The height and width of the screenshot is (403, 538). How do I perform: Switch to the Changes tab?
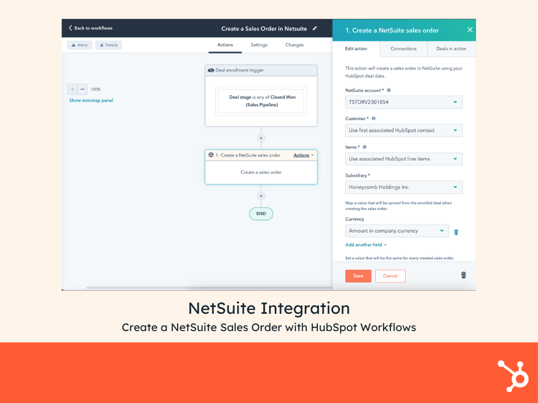[x=294, y=45]
